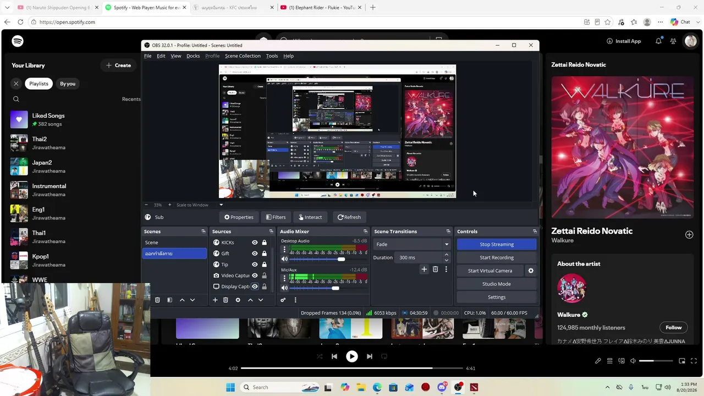The width and height of the screenshot is (704, 396).
Task: Open Audio Mixer advanced audio properties gears
Action: coord(283,300)
